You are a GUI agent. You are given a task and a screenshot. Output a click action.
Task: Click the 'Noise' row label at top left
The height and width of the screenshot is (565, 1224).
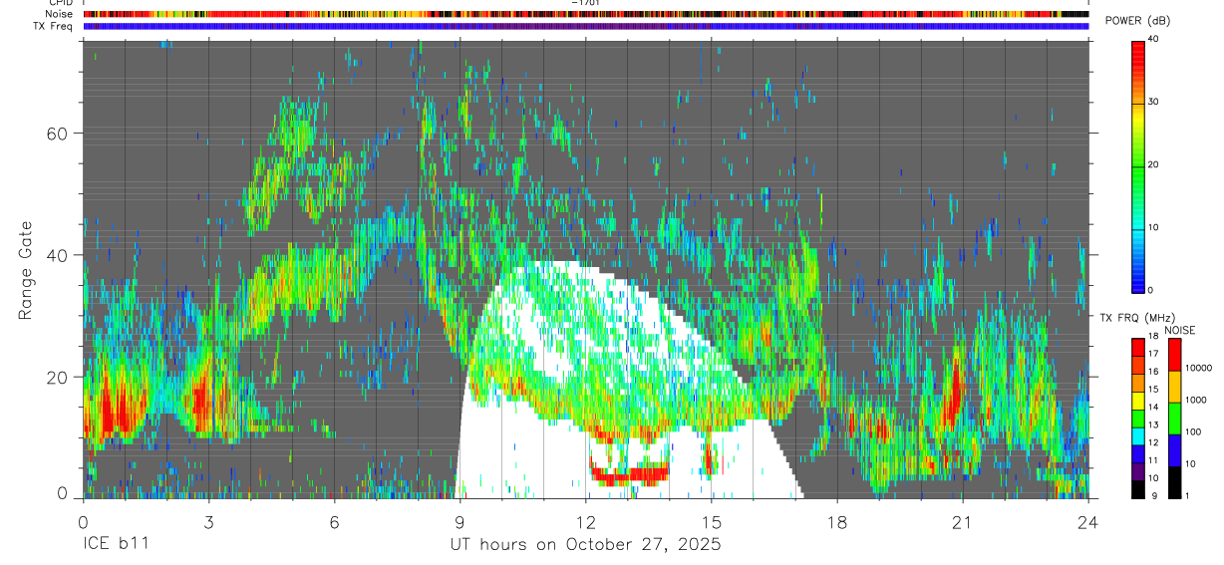[x=60, y=14]
